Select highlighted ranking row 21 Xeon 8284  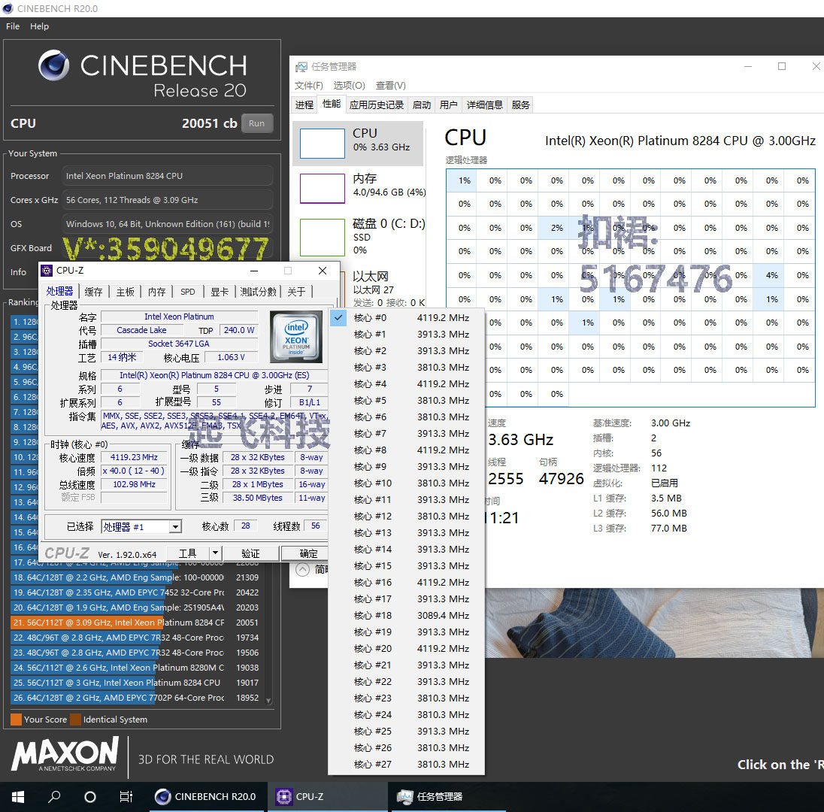[136, 623]
